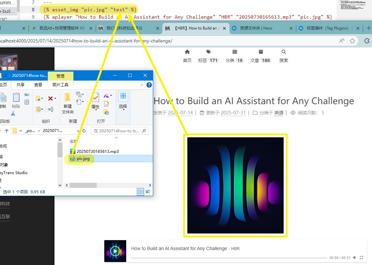Click the Rename icon in Explorer ribbon
The width and height of the screenshot is (372, 265).
[x=50, y=109]
